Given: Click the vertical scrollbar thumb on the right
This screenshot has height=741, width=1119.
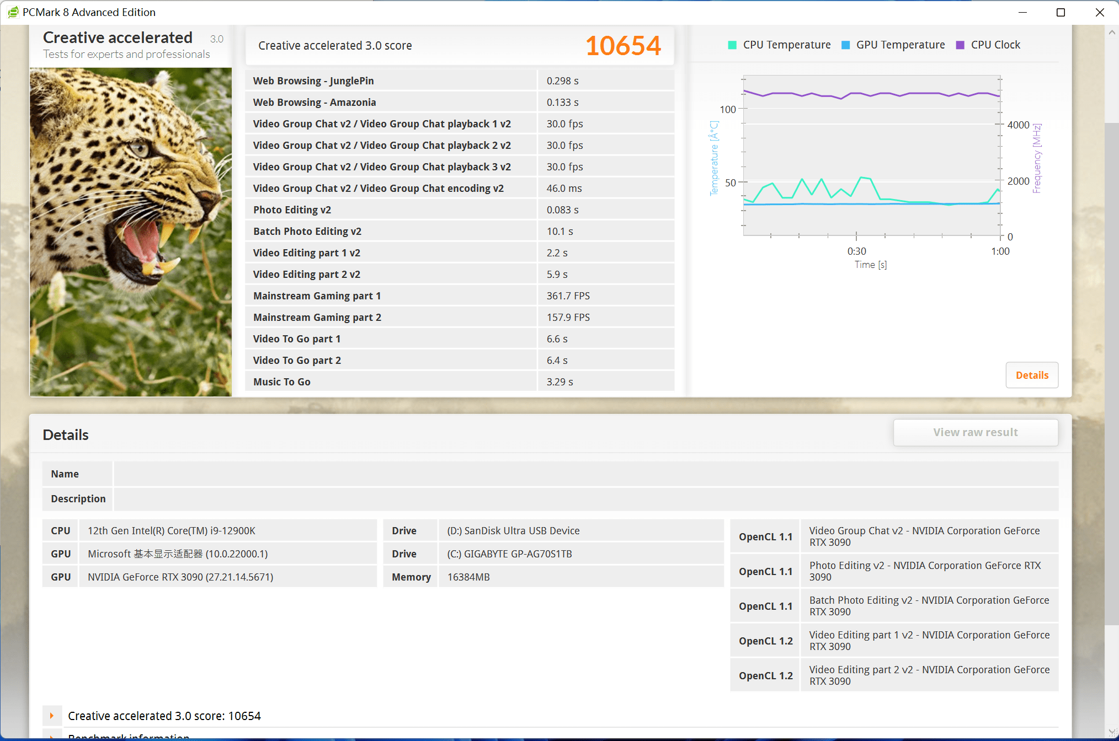Looking at the screenshot, I should point(1112,375).
